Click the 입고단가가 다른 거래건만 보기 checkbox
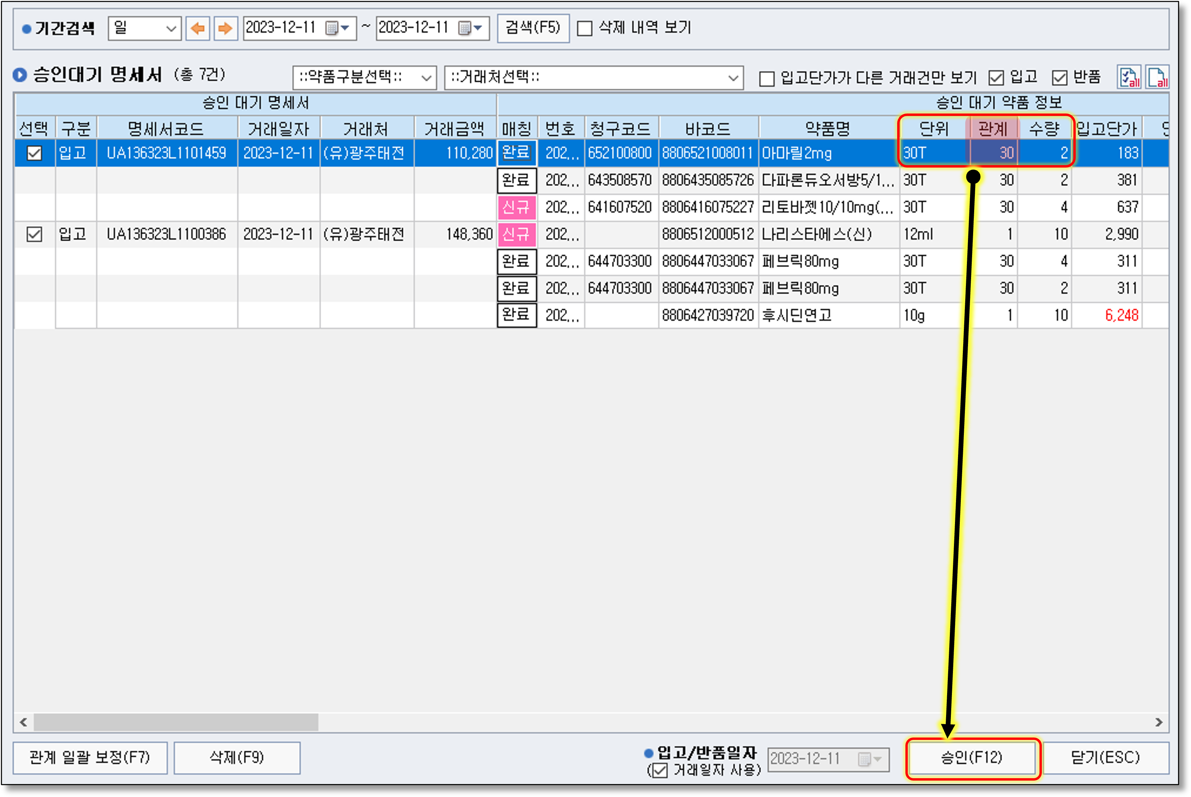 coord(767,79)
